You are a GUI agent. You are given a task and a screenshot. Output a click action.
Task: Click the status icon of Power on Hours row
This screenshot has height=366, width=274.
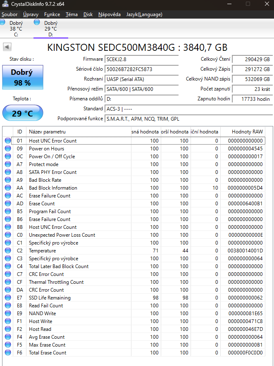[8, 148]
